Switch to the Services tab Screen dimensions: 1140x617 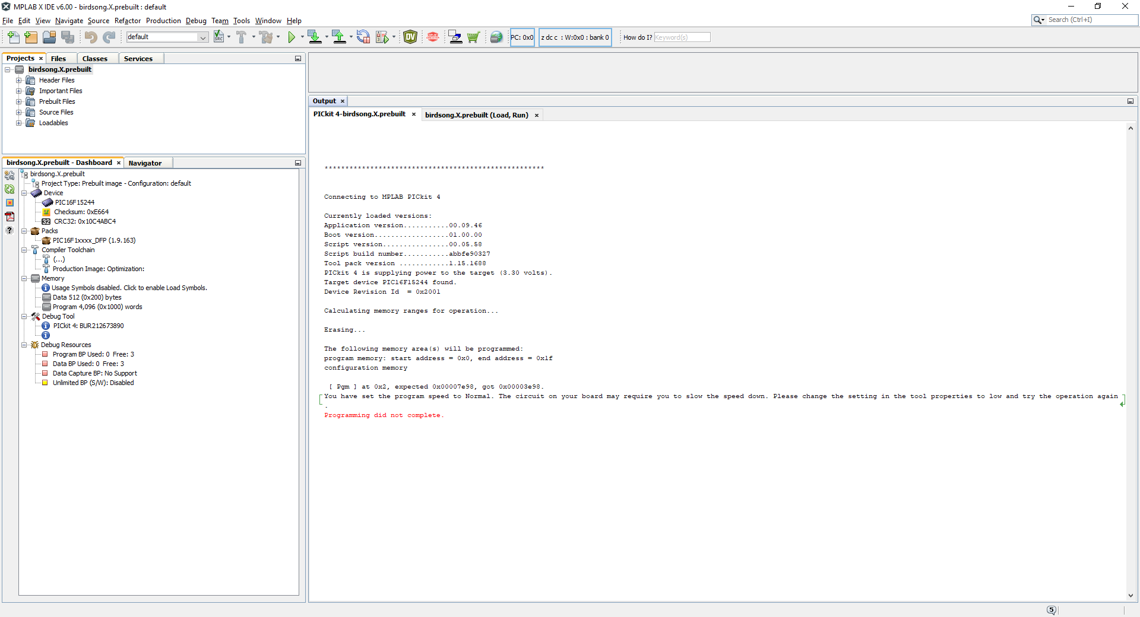click(x=140, y=58)
